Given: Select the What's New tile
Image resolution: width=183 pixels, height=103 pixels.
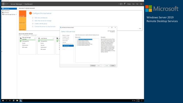Looking at the screenshot, I should coord(23,20).
